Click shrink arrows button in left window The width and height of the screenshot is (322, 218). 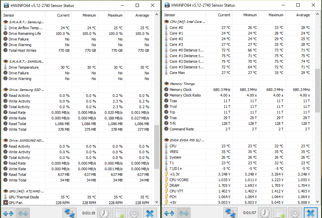pyautogui.click(x=23, y=213)
